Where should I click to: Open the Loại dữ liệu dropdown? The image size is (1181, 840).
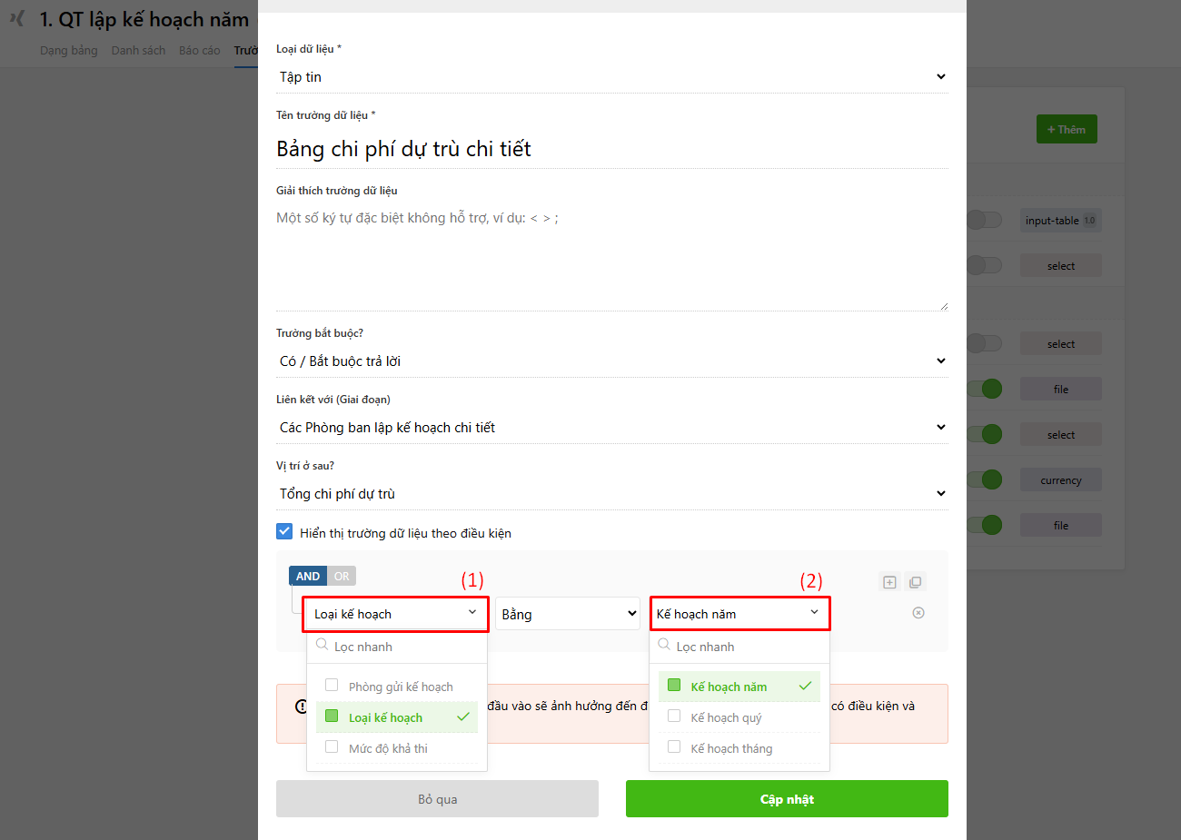[612, 77]
